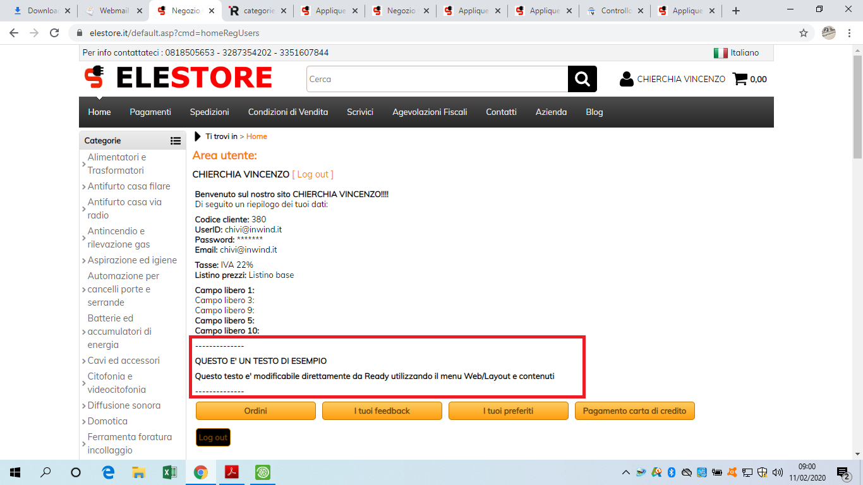Image resolution: width=863 pixels, height=485 pixels.
Task: Expand the Antincendio e rilevazione gas arrow
Action: click(x=84, y=238)
